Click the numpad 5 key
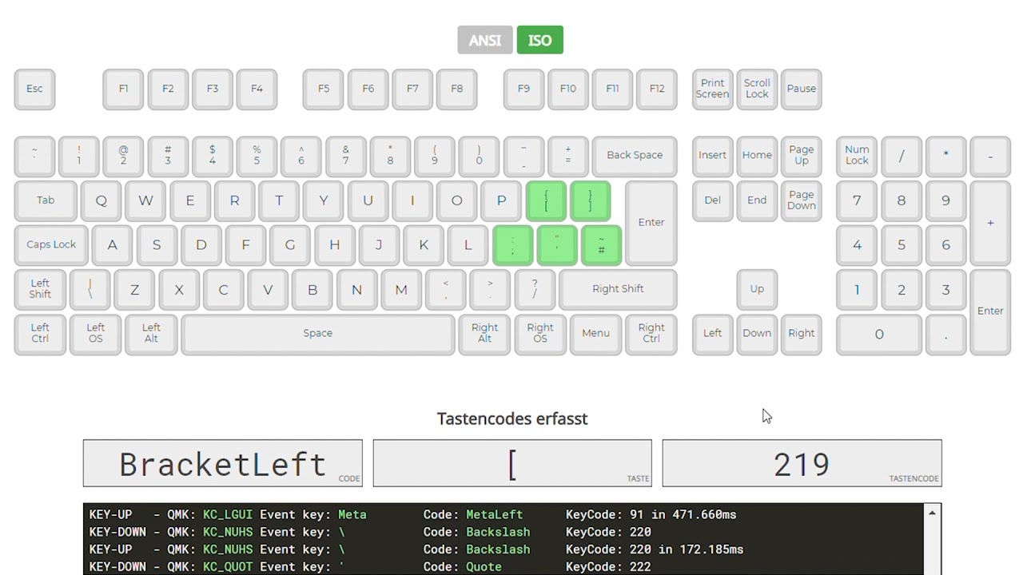Screen dimensions: 1023x575 (x=901, y=245)
